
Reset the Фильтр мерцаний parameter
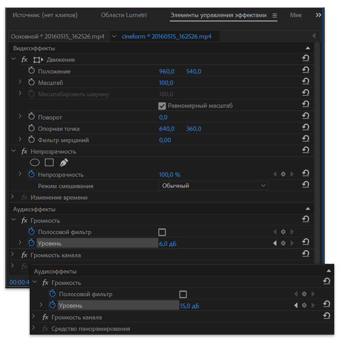305,138
